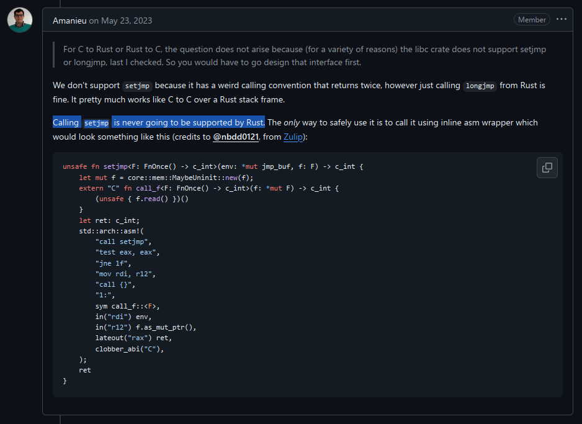The width and height of the screenshot is (582, 424).
Task: Click code line 'let ret: c_int;'
Action: (109, 220)
